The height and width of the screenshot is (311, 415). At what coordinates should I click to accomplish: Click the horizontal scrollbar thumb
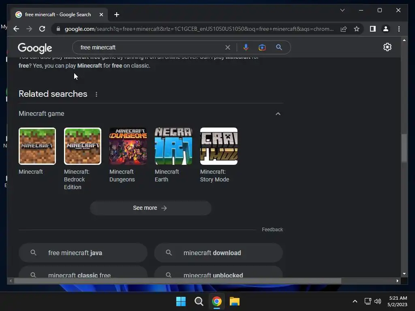(x=178, y=281)
